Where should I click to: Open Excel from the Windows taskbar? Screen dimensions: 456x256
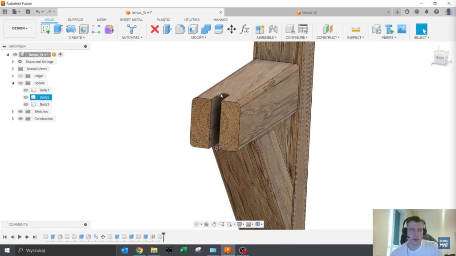183,250
